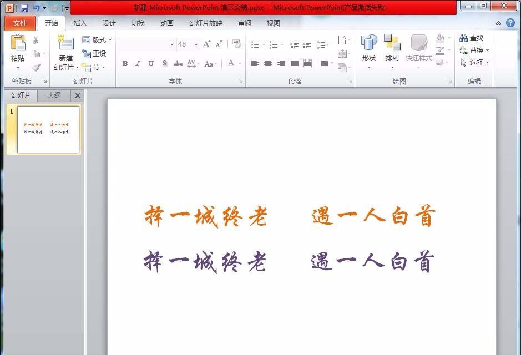Justify the text
Screen dimensions: 521x355
coord(295,63)
